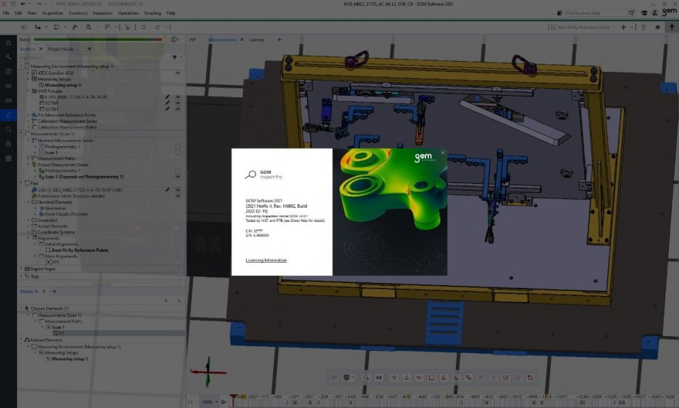The width and height of the screenshot is (679, 408).
Task: Click the coordinate axis triad in the 3D view
Action: (208, 371)
